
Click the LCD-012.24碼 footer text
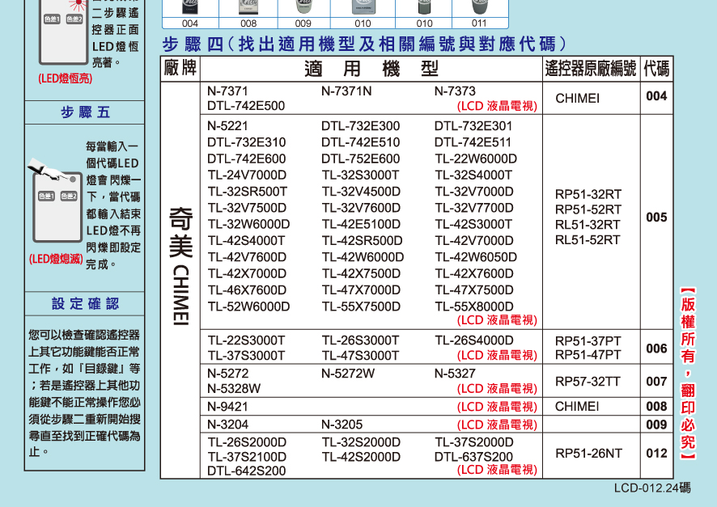coord(652,488)
